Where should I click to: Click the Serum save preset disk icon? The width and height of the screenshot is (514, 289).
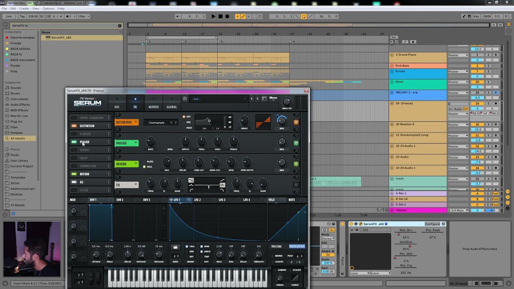[x=185, y=99]
